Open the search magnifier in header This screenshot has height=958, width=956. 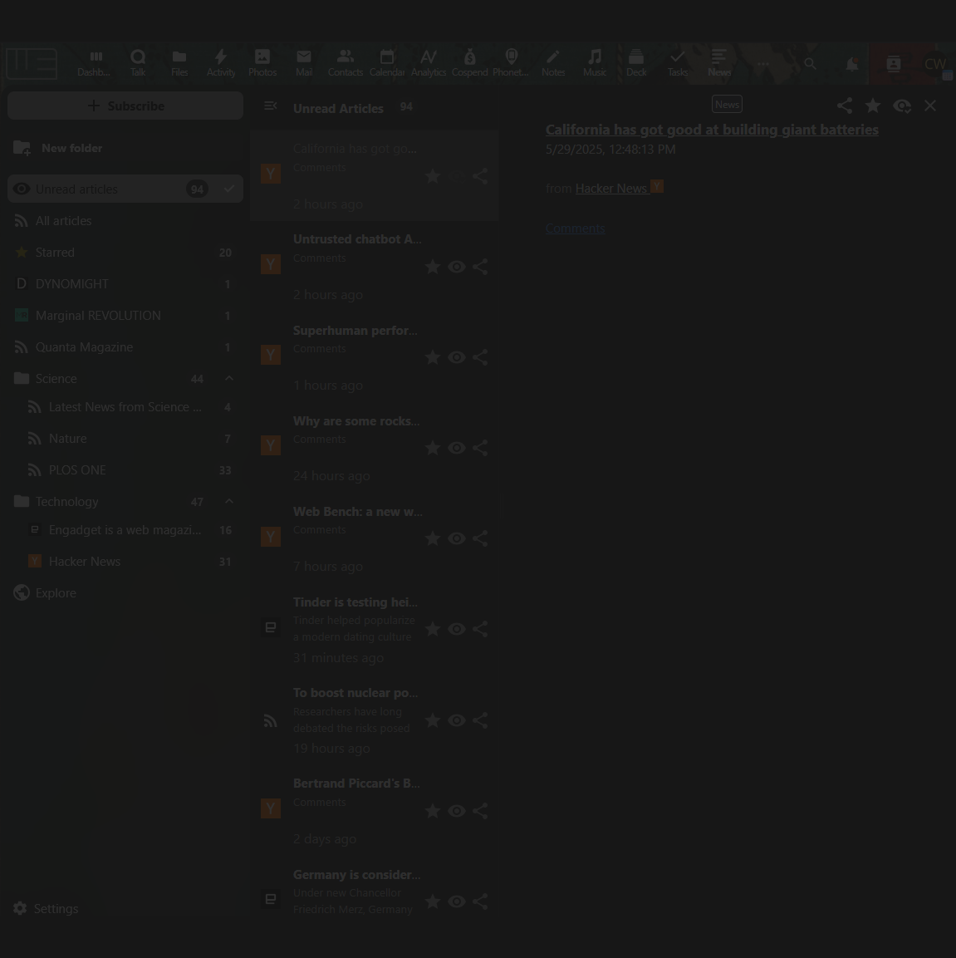[x=810, y=64]
